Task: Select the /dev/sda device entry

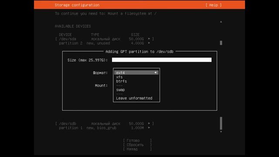Action: [105, 39]
